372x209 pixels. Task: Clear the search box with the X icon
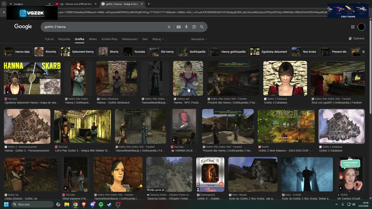click(169, 27)
